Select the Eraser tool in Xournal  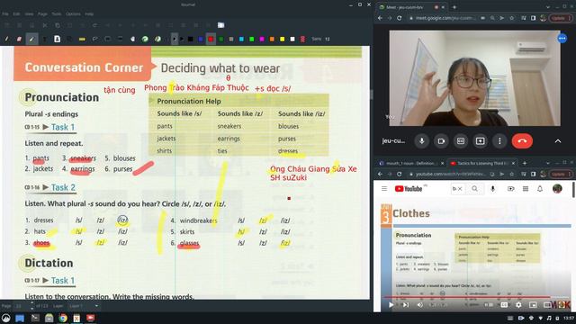pos(19,39)
